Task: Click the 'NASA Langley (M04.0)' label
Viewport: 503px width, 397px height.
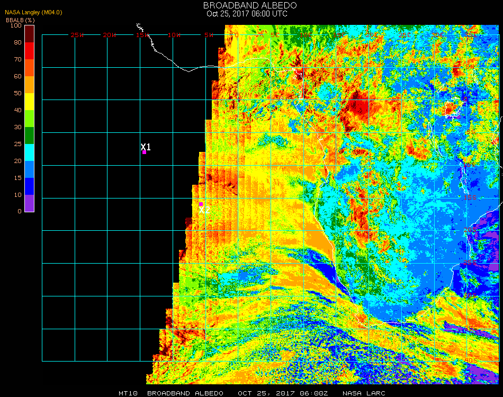Action: (33, 13)
